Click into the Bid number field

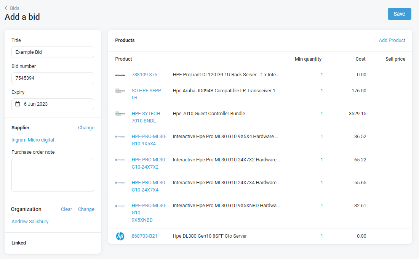coord(53,78)
